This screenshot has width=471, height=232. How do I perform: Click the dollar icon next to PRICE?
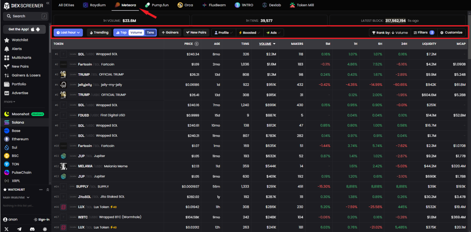coord(196,44)
